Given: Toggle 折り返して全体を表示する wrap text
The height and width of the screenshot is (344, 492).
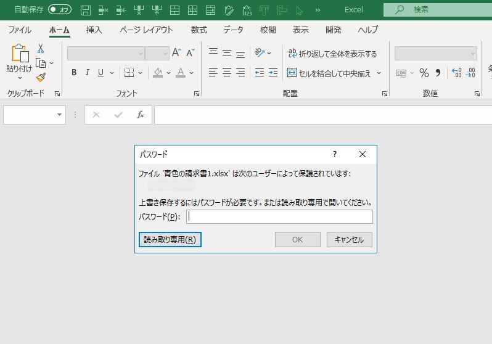Looking at the screenshot, I should point(332,54).
